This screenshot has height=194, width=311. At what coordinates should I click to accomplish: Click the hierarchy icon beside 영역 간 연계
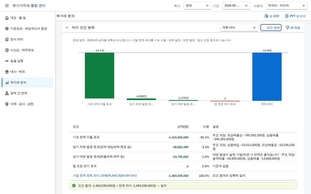coord(7,93)
